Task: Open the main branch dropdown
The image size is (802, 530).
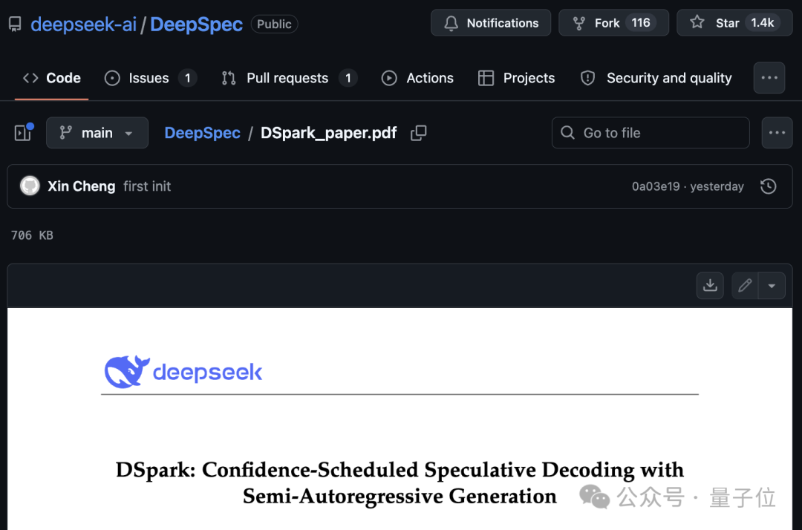Action: pyautogui.click(x=97, y=133)
